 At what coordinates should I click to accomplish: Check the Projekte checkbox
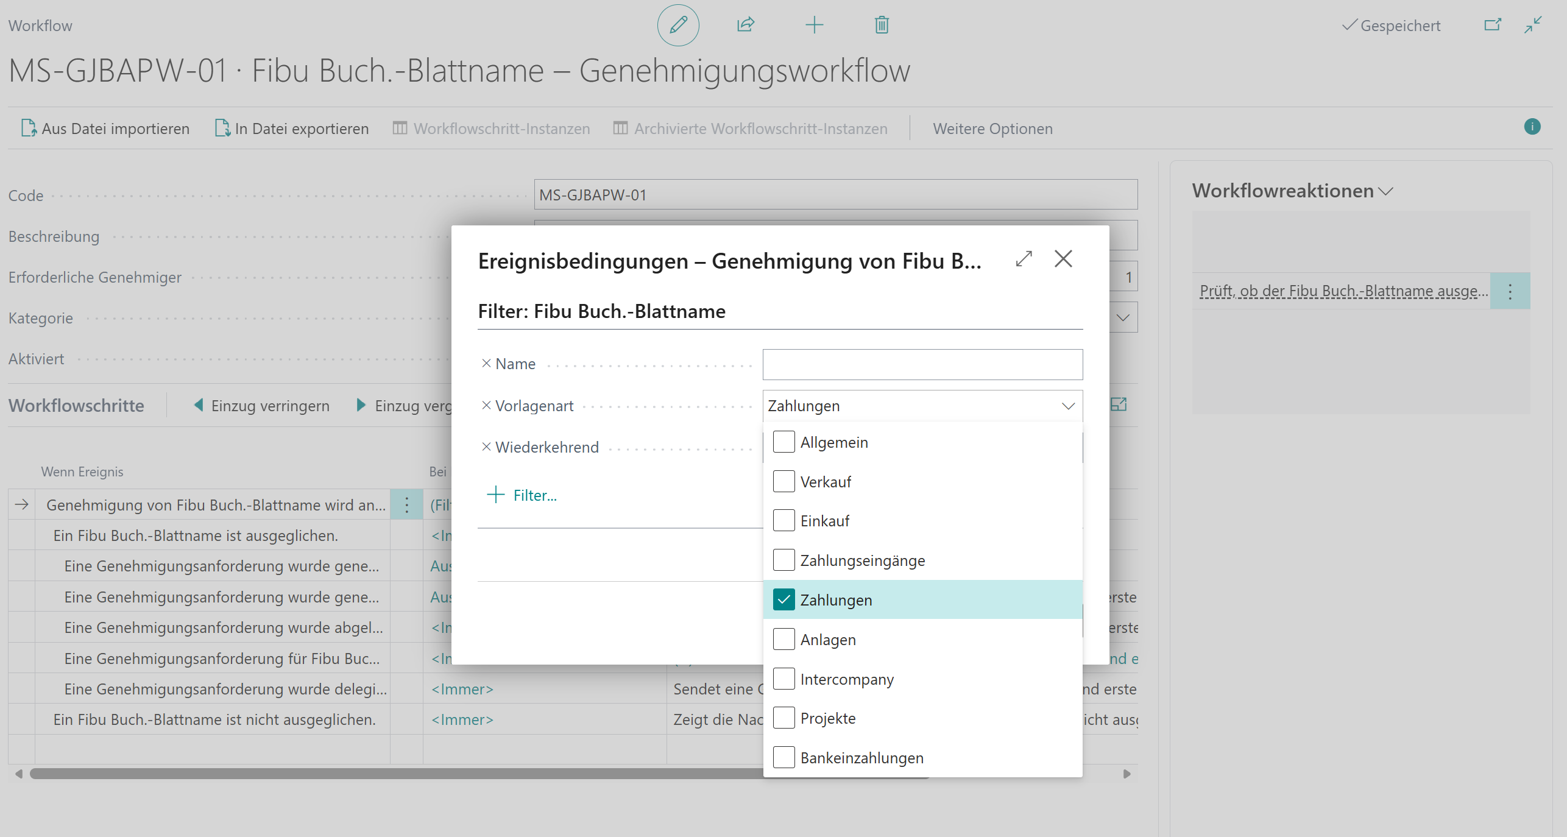click(x=783, y=718)
